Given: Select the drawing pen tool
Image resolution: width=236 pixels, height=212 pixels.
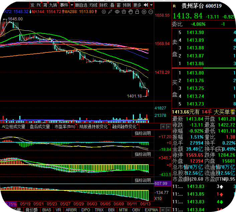Looking at the screenshot, I should [x=110, y=12].
